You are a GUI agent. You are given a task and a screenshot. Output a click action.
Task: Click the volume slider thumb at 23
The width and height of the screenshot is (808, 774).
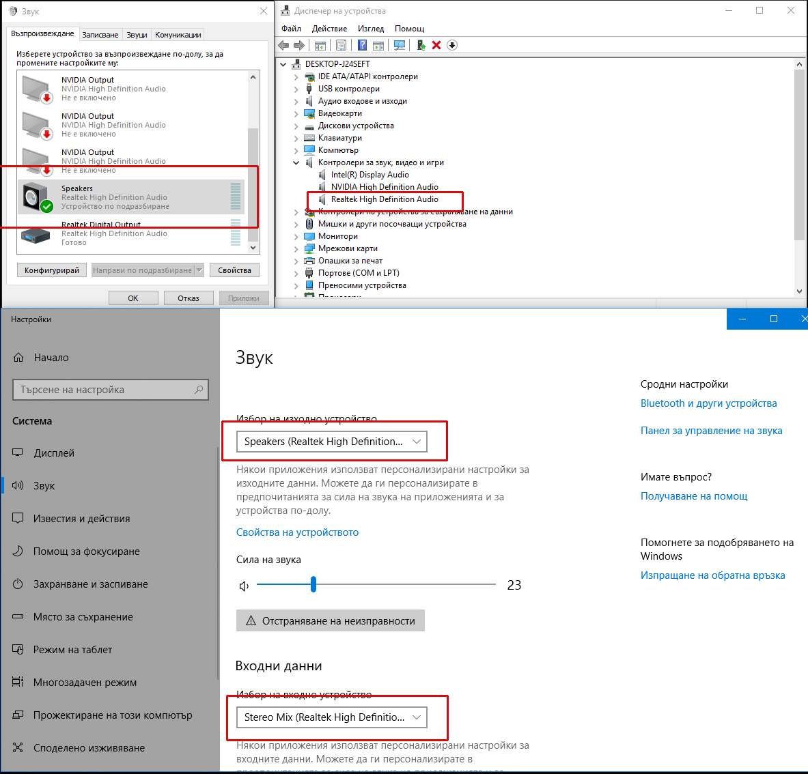[x=314, y=584]
